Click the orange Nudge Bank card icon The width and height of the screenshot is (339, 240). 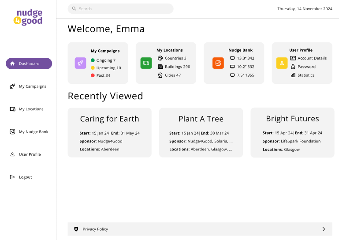218,63
